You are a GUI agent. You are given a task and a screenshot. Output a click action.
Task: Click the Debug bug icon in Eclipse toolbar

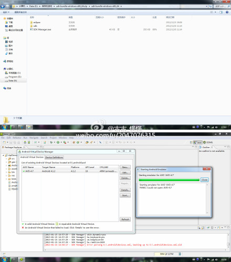point(51,142)
